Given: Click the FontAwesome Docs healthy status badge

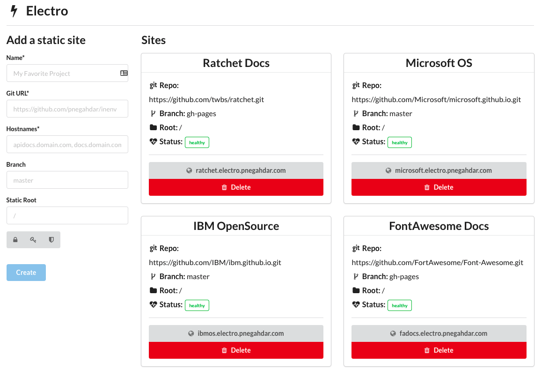Looking at the screenshot, I should click(400, 305).
